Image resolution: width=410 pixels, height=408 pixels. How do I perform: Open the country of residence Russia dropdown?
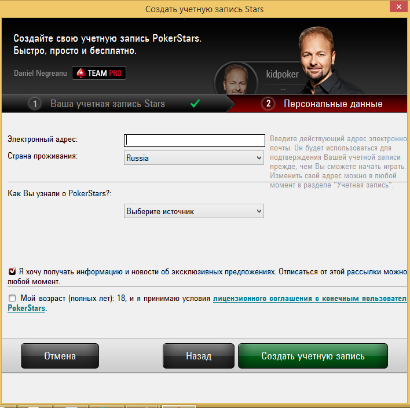[194, 158]
